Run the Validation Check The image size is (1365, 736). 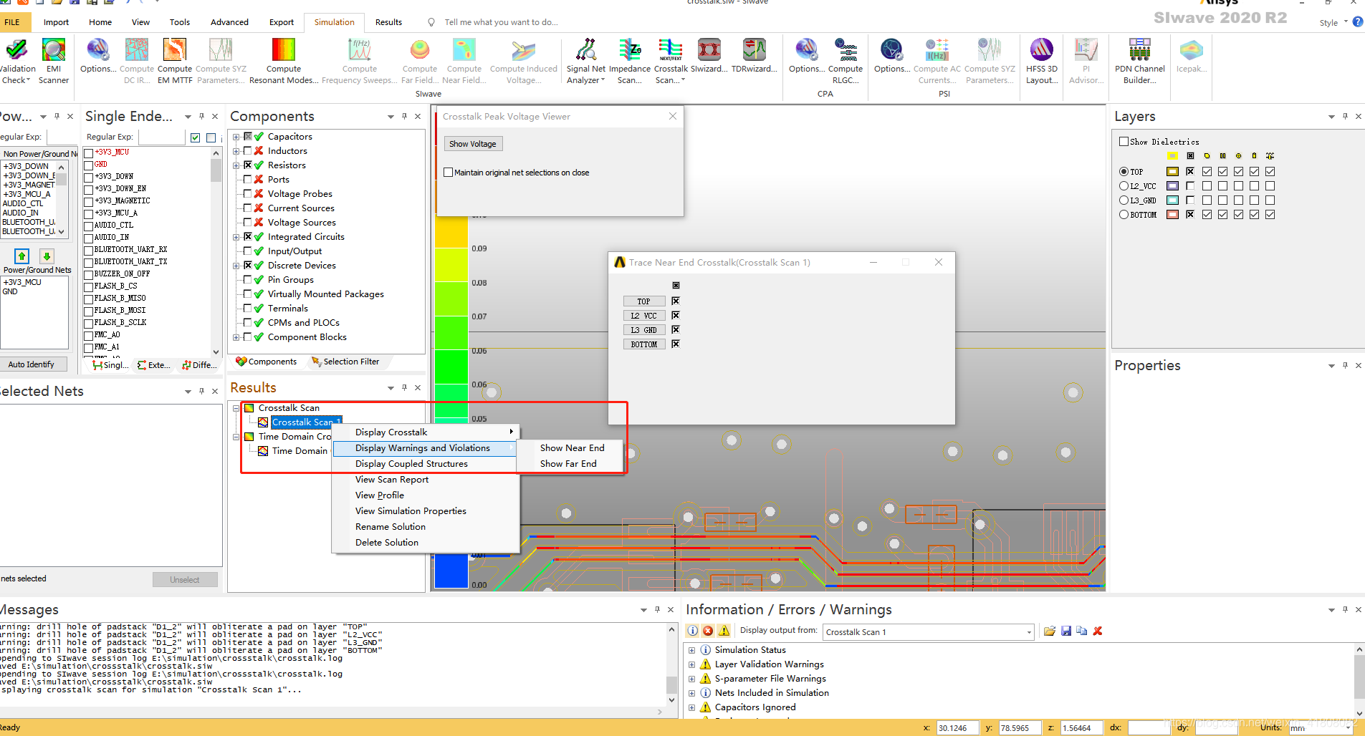click(16, 61)
